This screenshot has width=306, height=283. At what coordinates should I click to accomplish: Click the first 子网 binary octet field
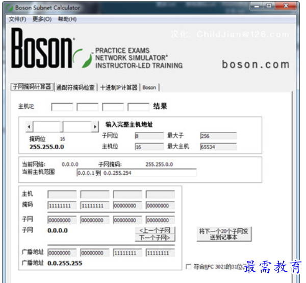(x=62, y=220)
